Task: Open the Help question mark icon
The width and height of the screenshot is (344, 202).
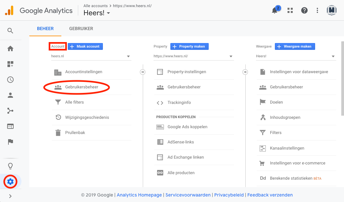Action: tap(304, 10)
